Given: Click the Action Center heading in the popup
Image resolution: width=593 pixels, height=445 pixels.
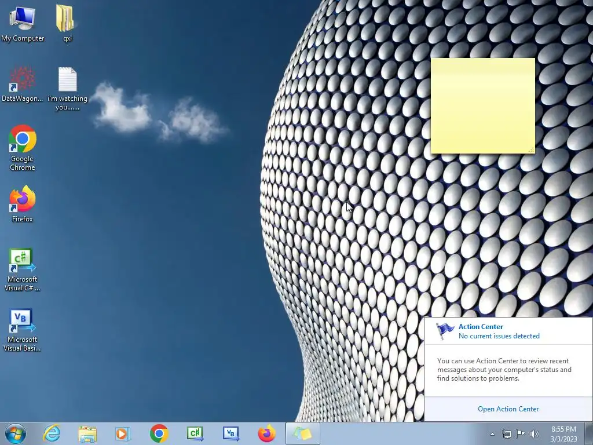Looking at the screenshot, I should click(481, 327).
